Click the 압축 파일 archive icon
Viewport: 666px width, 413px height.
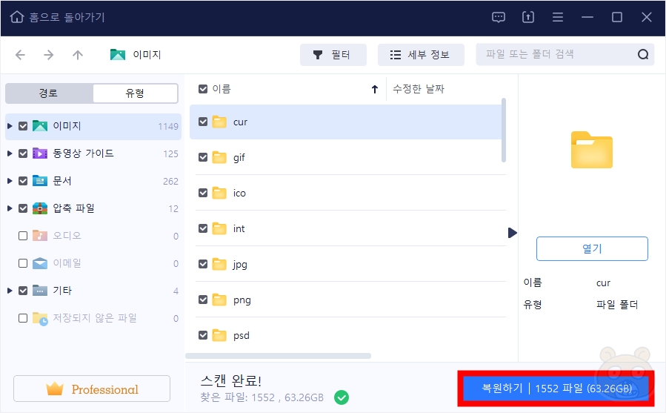pyautogui.click(x=40, y=208)
